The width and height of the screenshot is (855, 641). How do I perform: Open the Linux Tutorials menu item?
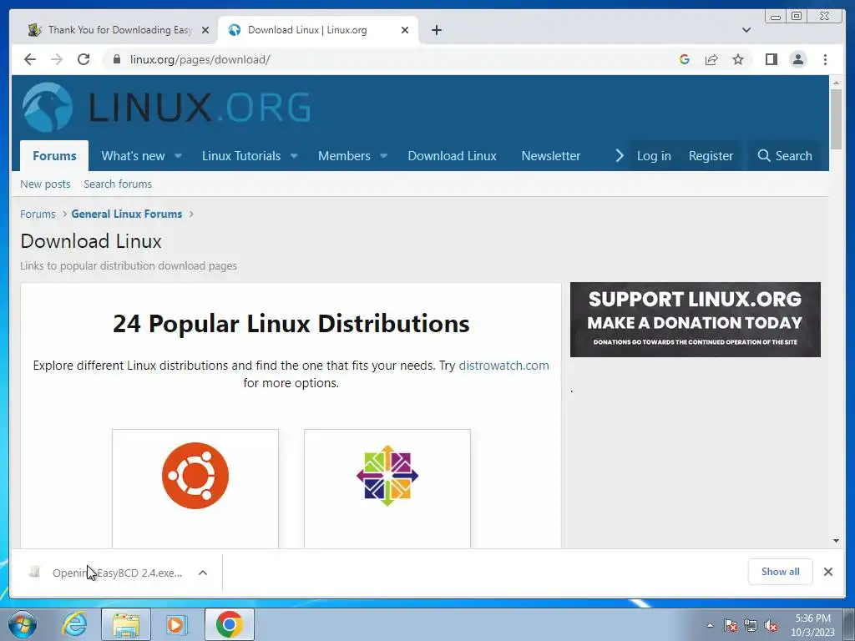[241, 156]
